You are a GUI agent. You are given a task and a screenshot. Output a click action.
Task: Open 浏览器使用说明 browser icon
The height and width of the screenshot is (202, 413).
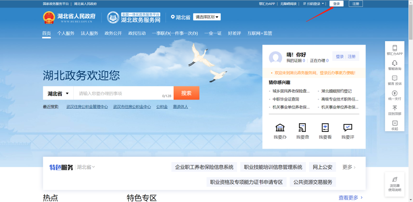(395, 180)
